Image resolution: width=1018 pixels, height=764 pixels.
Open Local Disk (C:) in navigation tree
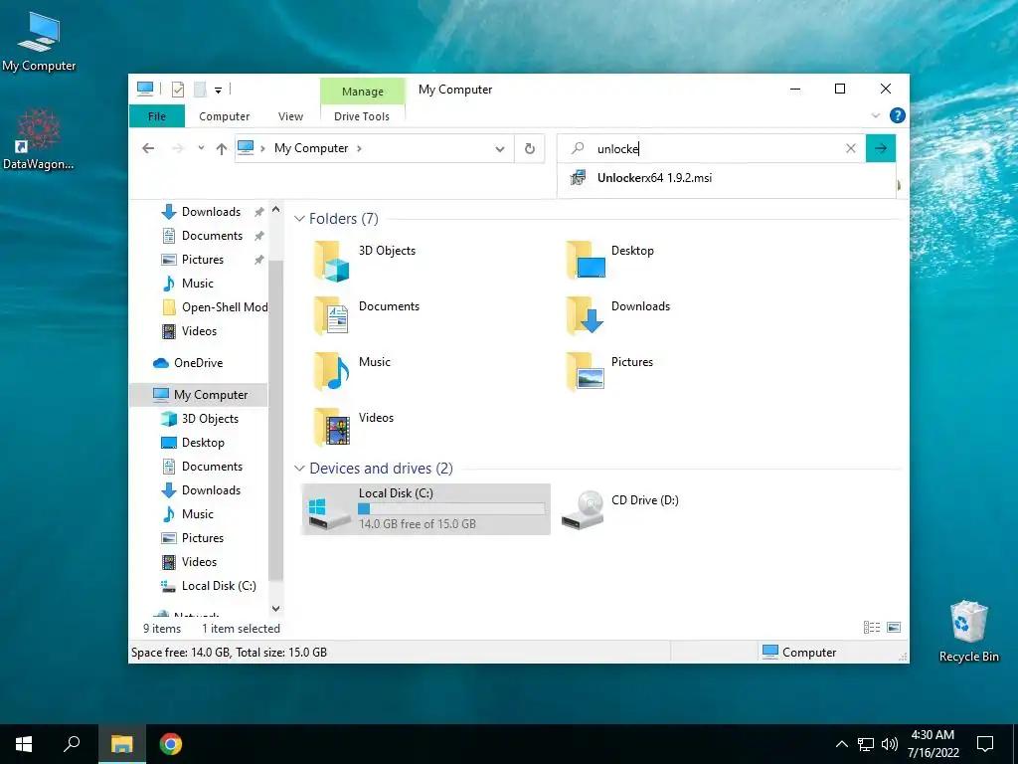219,586
